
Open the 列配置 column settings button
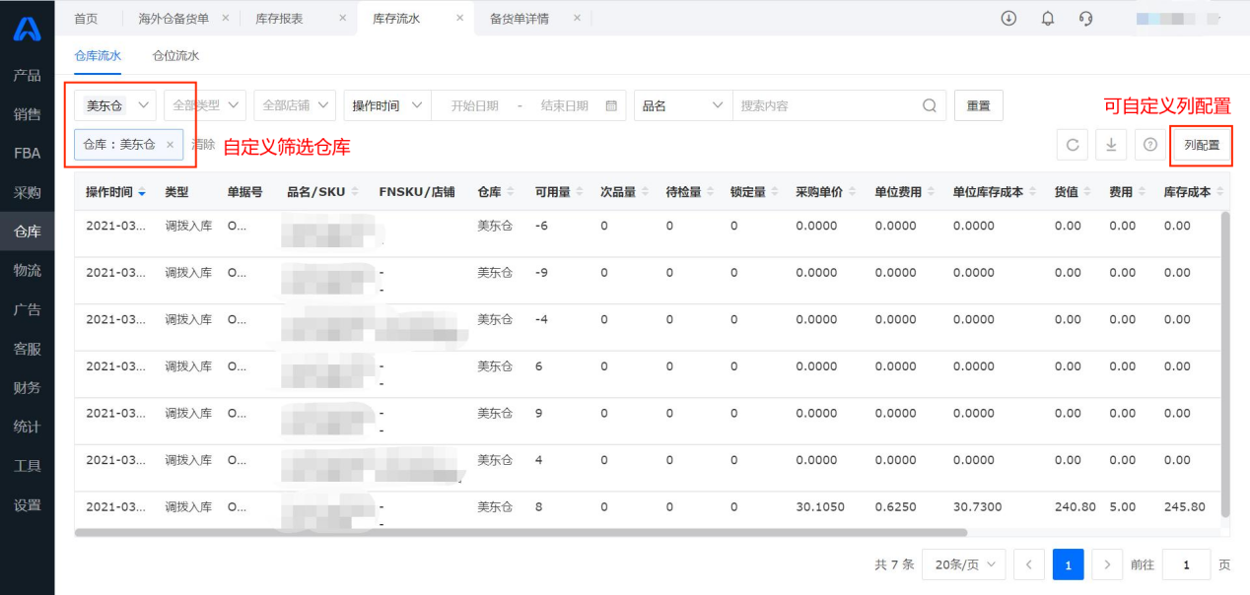click(1202, 145)
